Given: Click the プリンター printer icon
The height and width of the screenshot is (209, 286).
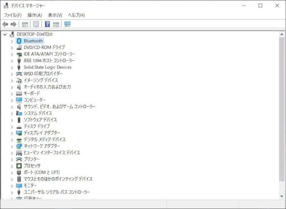Looking at the screenshot, I should click(x=19, y=159).
